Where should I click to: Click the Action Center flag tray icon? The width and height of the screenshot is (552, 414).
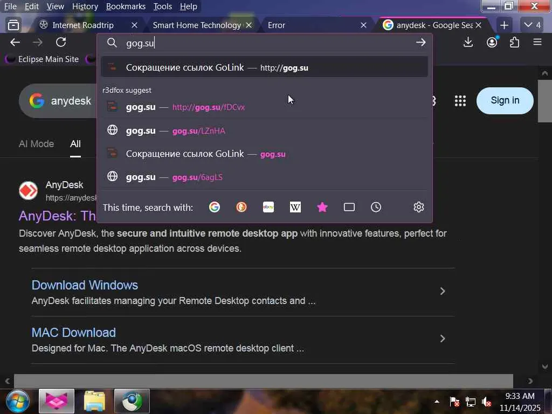point(454,401)
